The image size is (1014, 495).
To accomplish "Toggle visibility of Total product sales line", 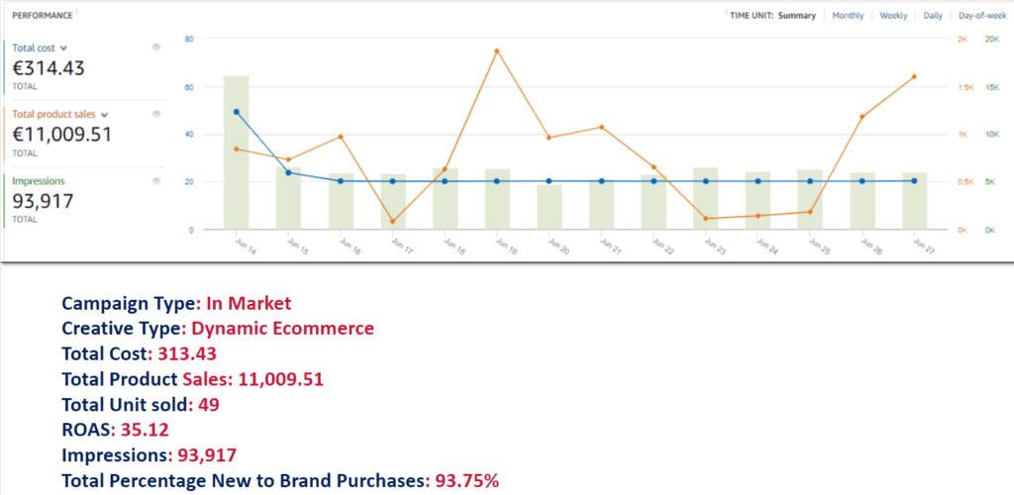I will tap(156, 114).
